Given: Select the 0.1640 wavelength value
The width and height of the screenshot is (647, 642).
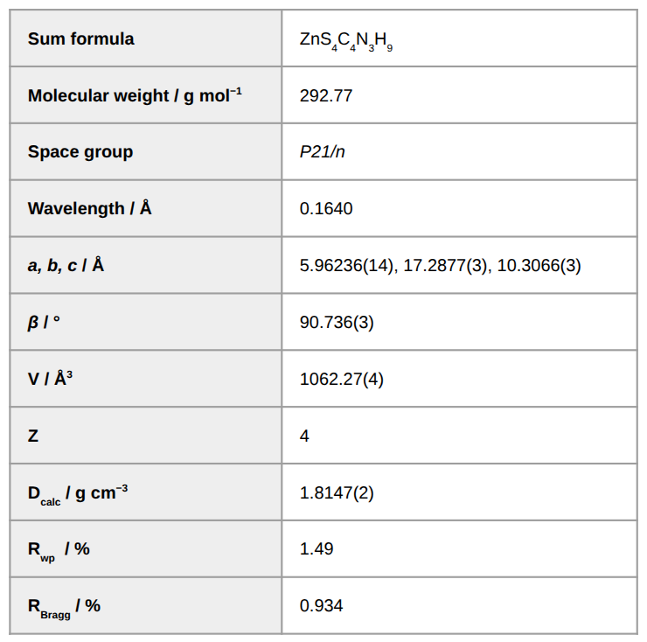Looking at the screenshot, I should point(326,209).
